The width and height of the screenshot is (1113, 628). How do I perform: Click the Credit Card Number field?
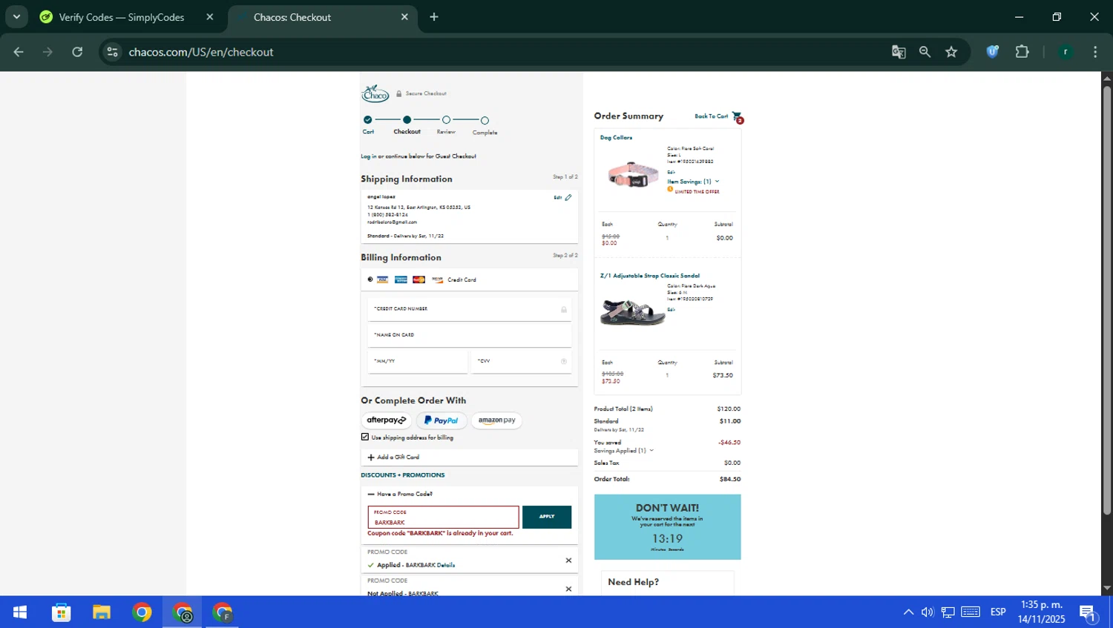pos(470,308)
